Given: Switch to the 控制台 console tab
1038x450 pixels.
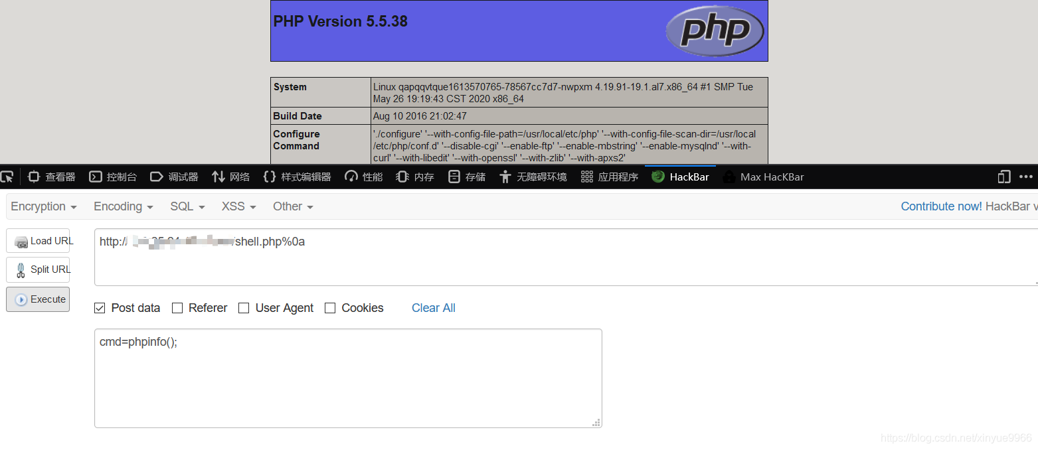Looking at the screenshot, I should 114,177.
